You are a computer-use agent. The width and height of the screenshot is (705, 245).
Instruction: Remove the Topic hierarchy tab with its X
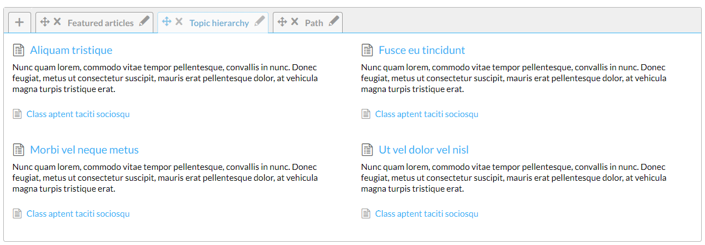179,22
